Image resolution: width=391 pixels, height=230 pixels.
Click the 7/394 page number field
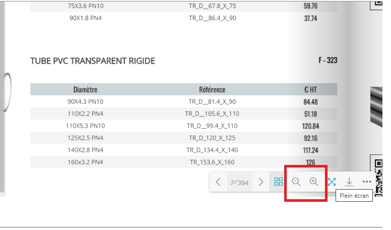[239, 183]
